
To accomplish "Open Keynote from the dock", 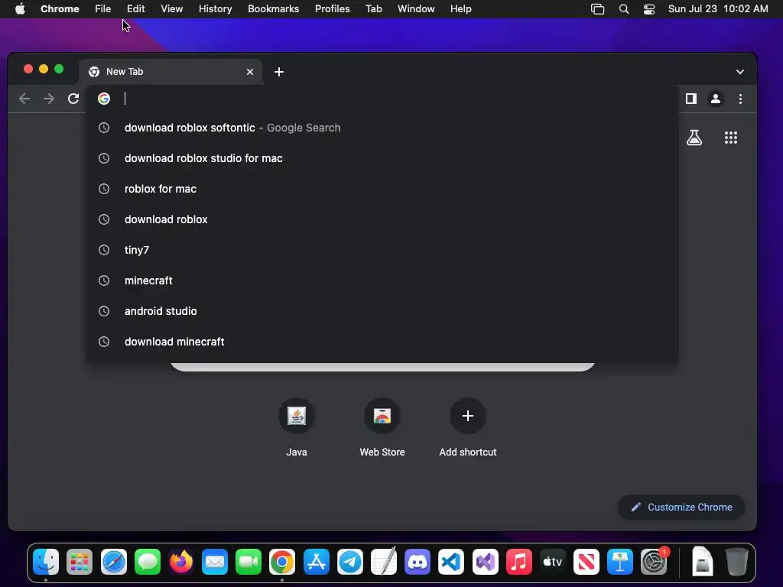I will (619, 562).
